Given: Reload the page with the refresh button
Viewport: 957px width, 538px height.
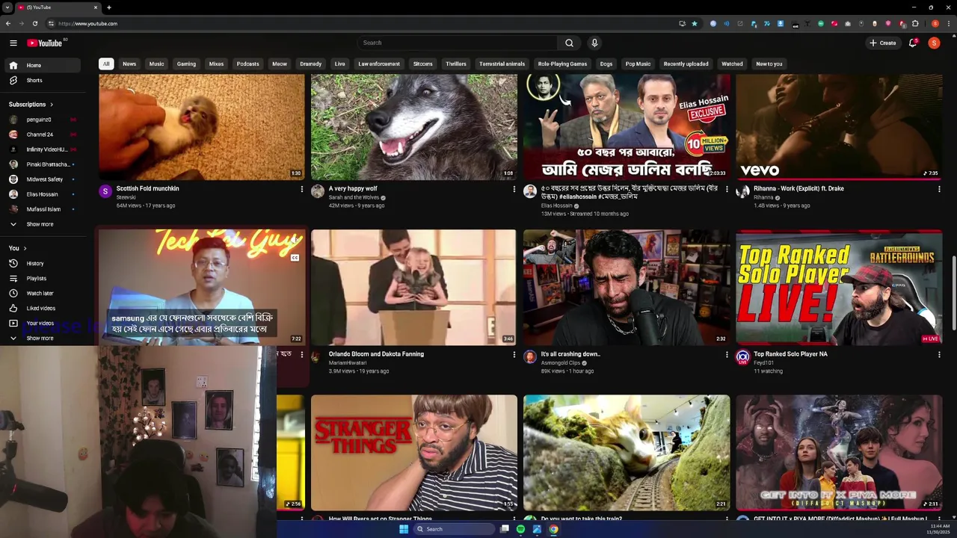Looking at the screenshot, I should coord(34,23).
